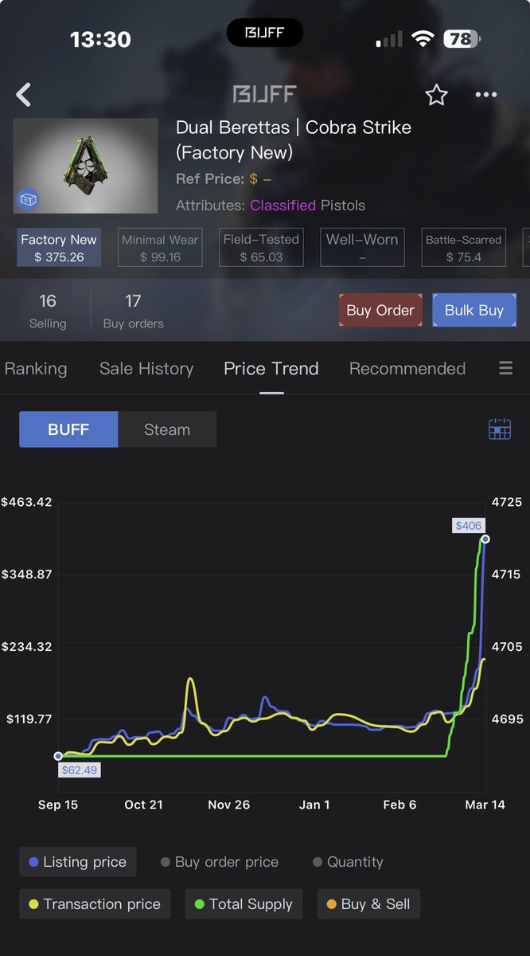The height and width of the screenshot is (956, 530).
Task: Select Battle-Scarred $75.4 option
Action: pyautogui.click(x=463, y=248)
